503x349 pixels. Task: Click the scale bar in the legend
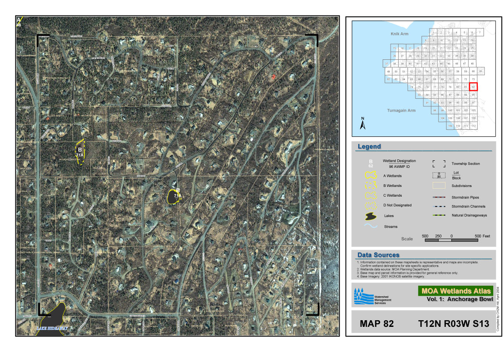451,240
